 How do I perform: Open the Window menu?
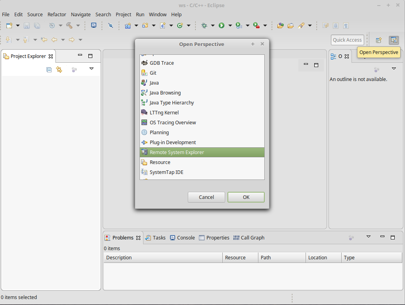point(158,15)
